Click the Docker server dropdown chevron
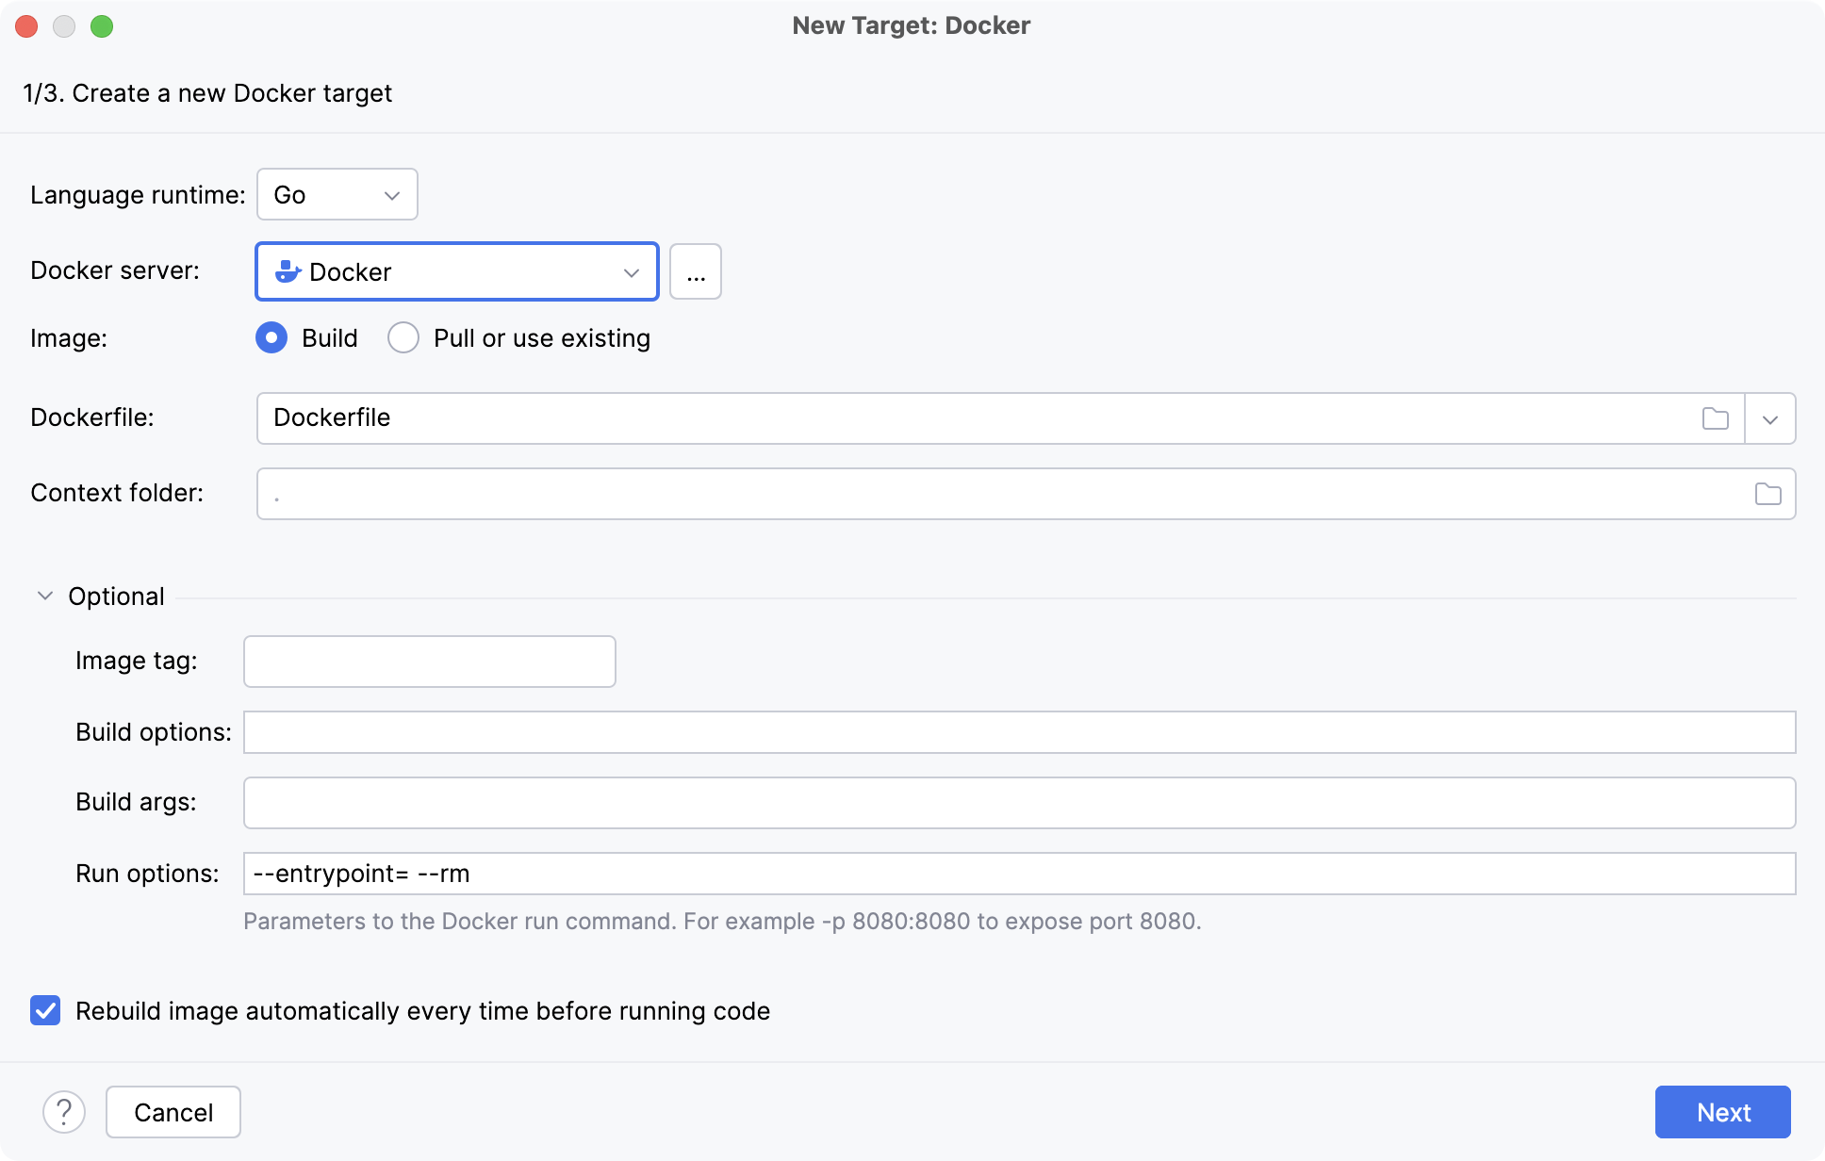 [631, 272]
